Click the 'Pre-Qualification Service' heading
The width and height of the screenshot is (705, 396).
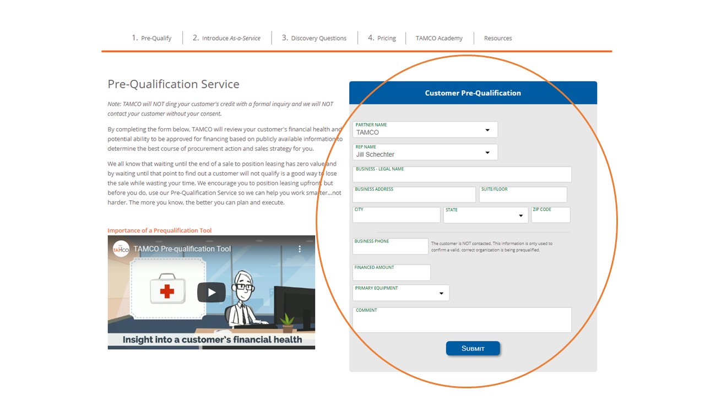pyautogui.click(x=173, y=84)
